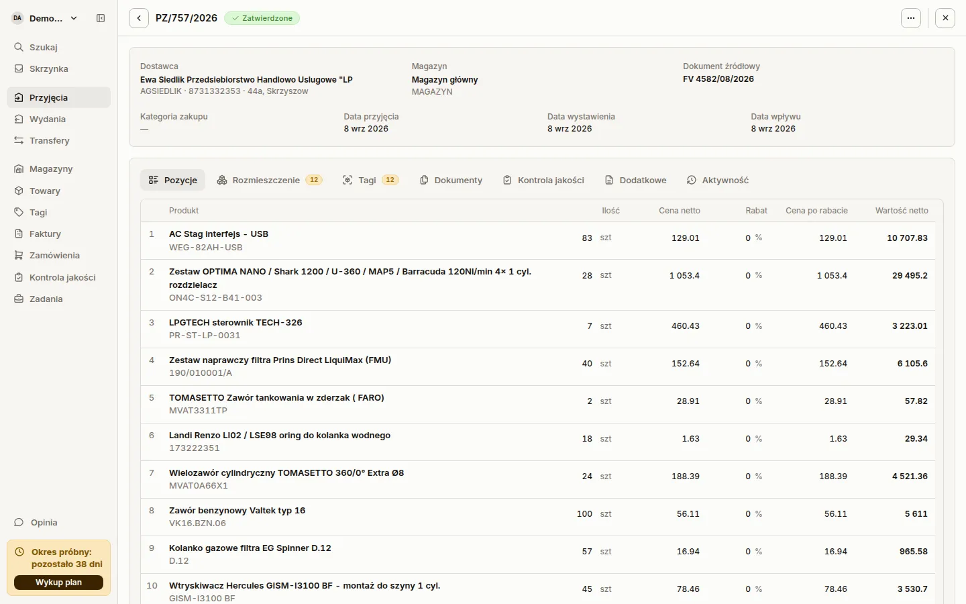Screen dimensions: 966x604
Task: Click the Szukaj search icon in sidebar
Action: tap(19, 47)
